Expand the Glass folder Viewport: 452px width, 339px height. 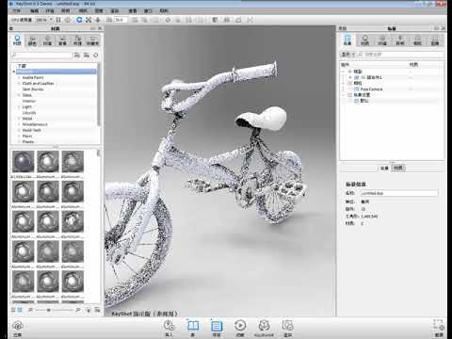pyautogui.click(x=19, y=95)
